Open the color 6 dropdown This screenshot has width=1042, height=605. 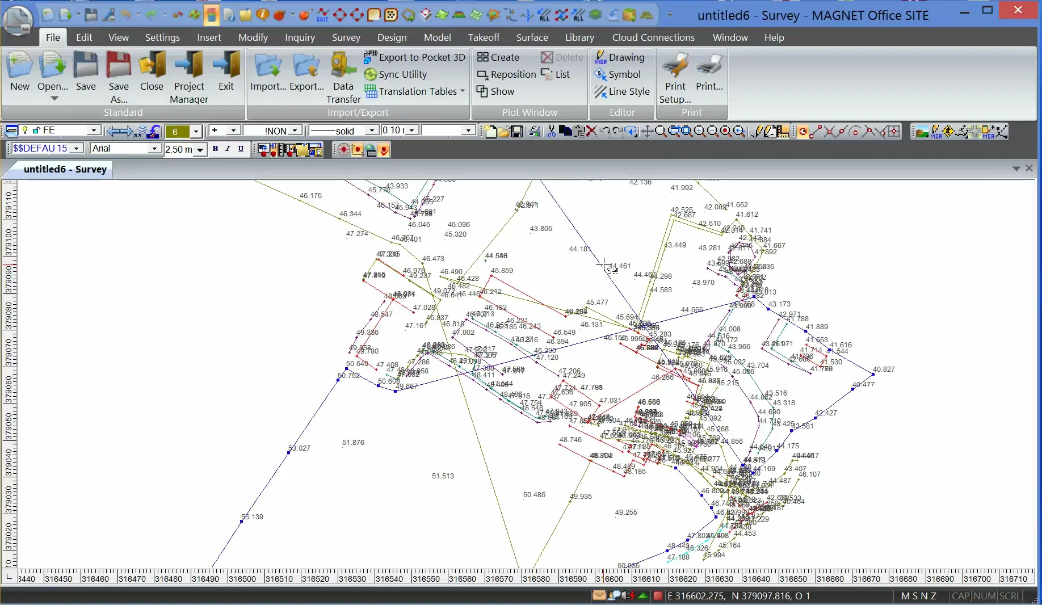196,132
